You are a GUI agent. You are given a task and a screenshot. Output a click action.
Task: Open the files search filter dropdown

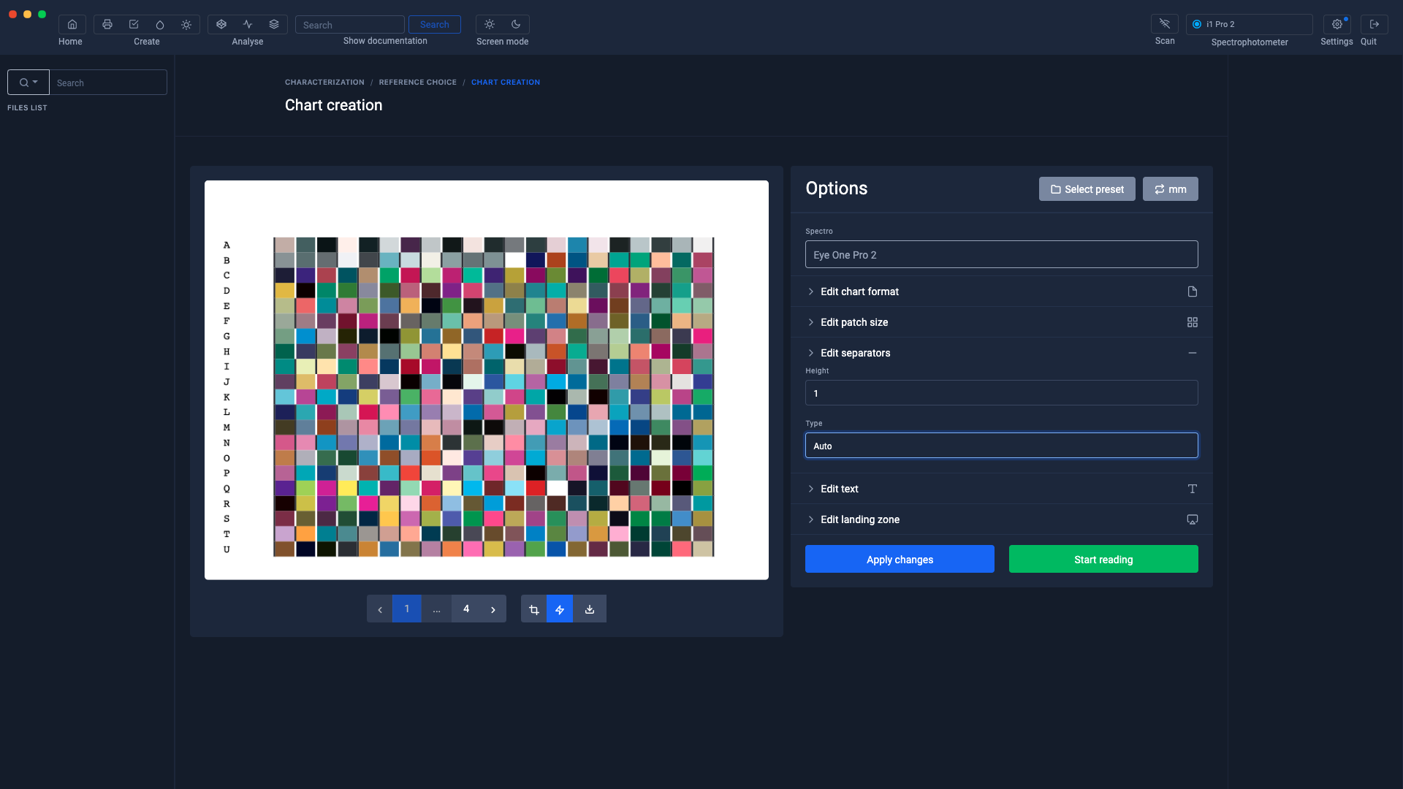[28, 83]
